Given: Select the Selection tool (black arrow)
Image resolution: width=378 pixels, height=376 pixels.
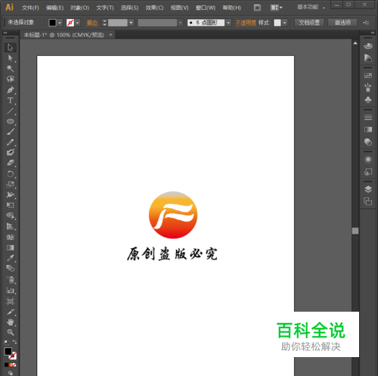Looking at the screenshot, I should pos(11,48).
